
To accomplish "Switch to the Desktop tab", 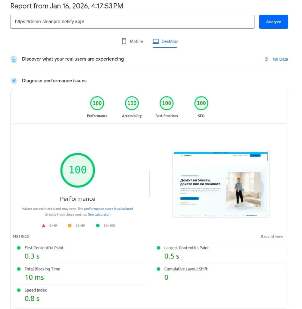I will pyautogui.click(x=165, y=41).
